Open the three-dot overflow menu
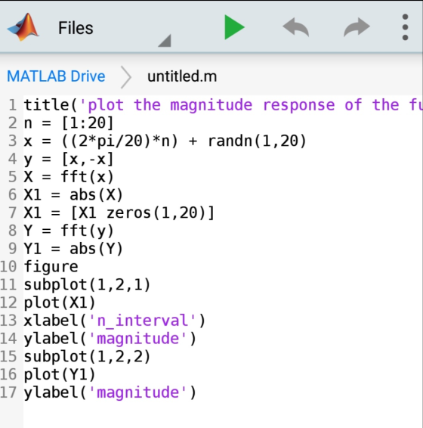 406,27
